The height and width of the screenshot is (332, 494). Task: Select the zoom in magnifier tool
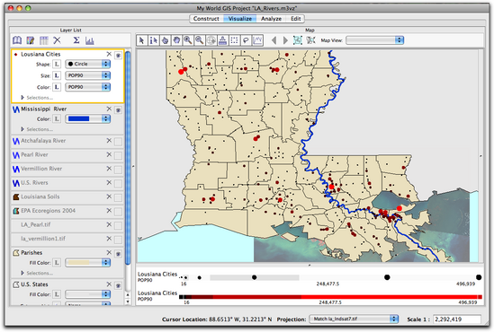point(188,40)
